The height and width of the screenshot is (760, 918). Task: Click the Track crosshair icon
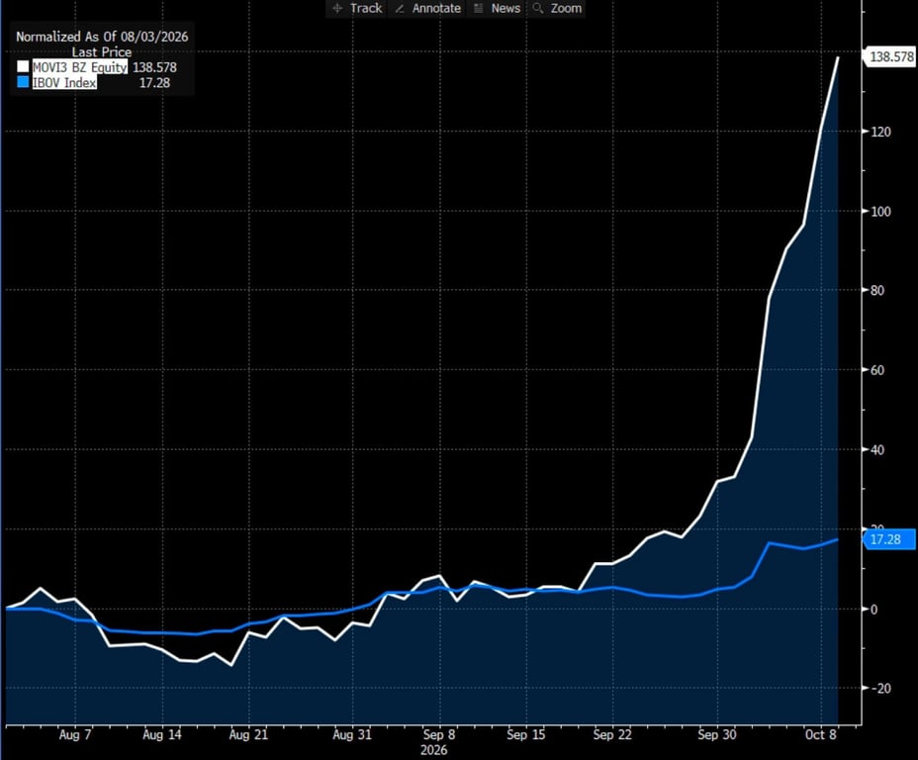(x=337, y=8)
